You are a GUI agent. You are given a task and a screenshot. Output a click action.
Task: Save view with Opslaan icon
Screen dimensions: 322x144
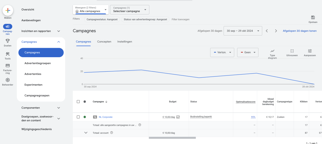click(x=313, y=18)
